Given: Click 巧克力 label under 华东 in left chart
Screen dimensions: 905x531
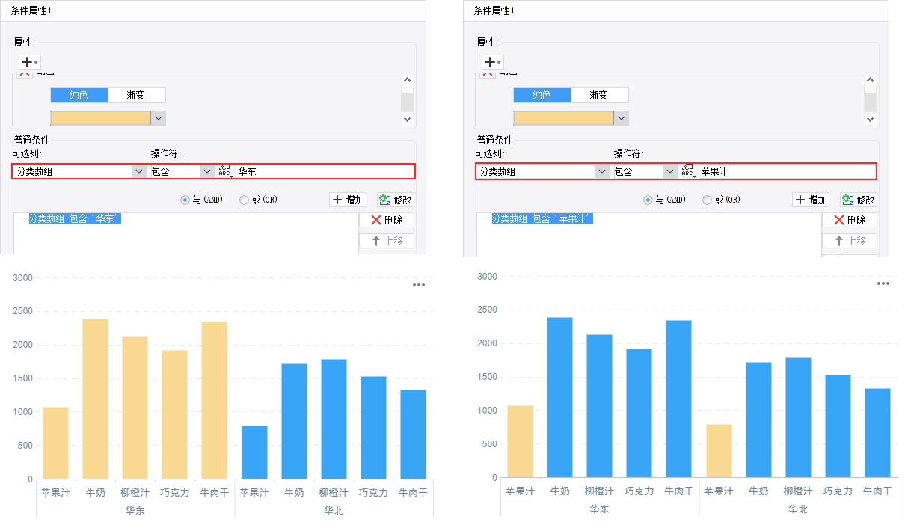Looking at the screenshot, I should pos(175,492).
